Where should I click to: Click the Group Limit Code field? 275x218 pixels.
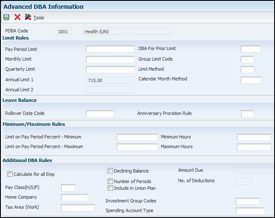[247, 59]
